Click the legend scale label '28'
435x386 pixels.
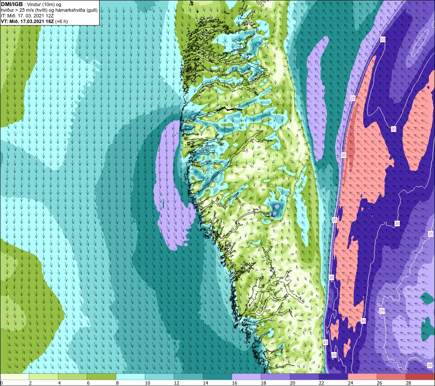pos(408,383)
